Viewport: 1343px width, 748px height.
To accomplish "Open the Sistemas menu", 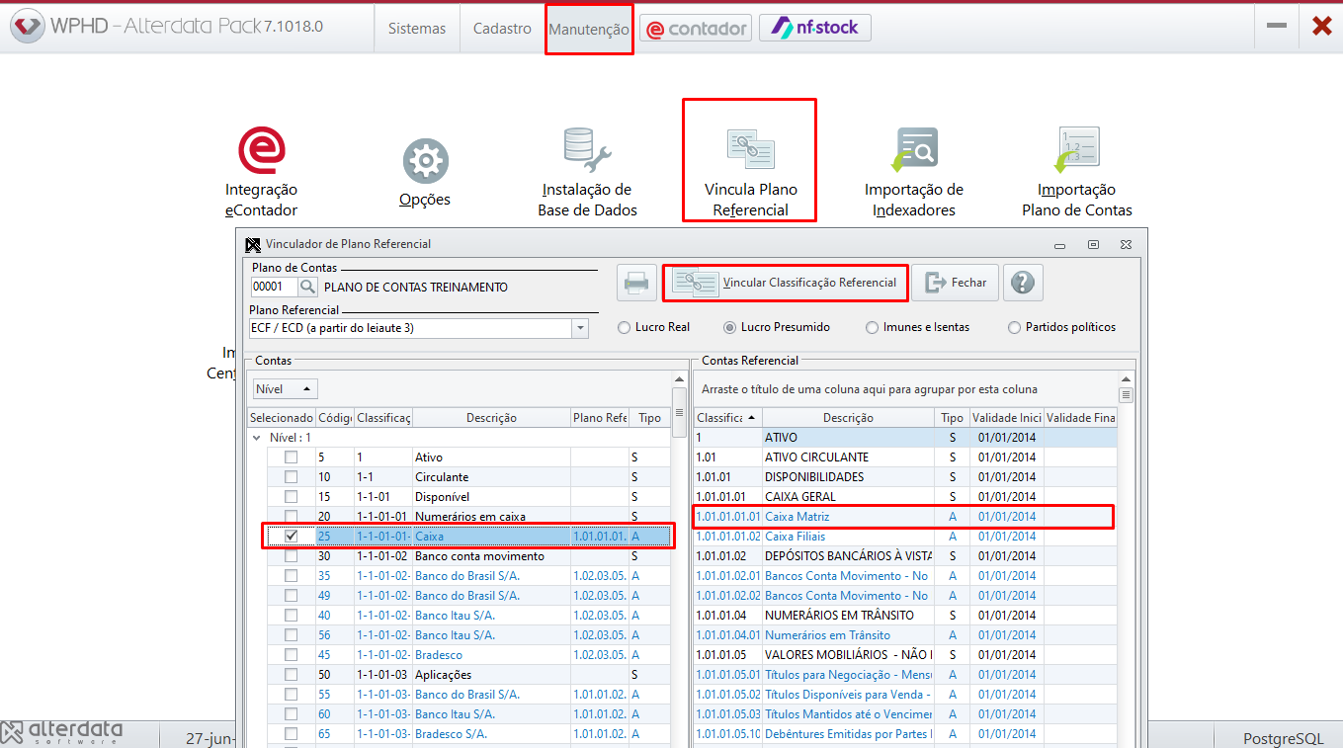I will coord(417,29).
